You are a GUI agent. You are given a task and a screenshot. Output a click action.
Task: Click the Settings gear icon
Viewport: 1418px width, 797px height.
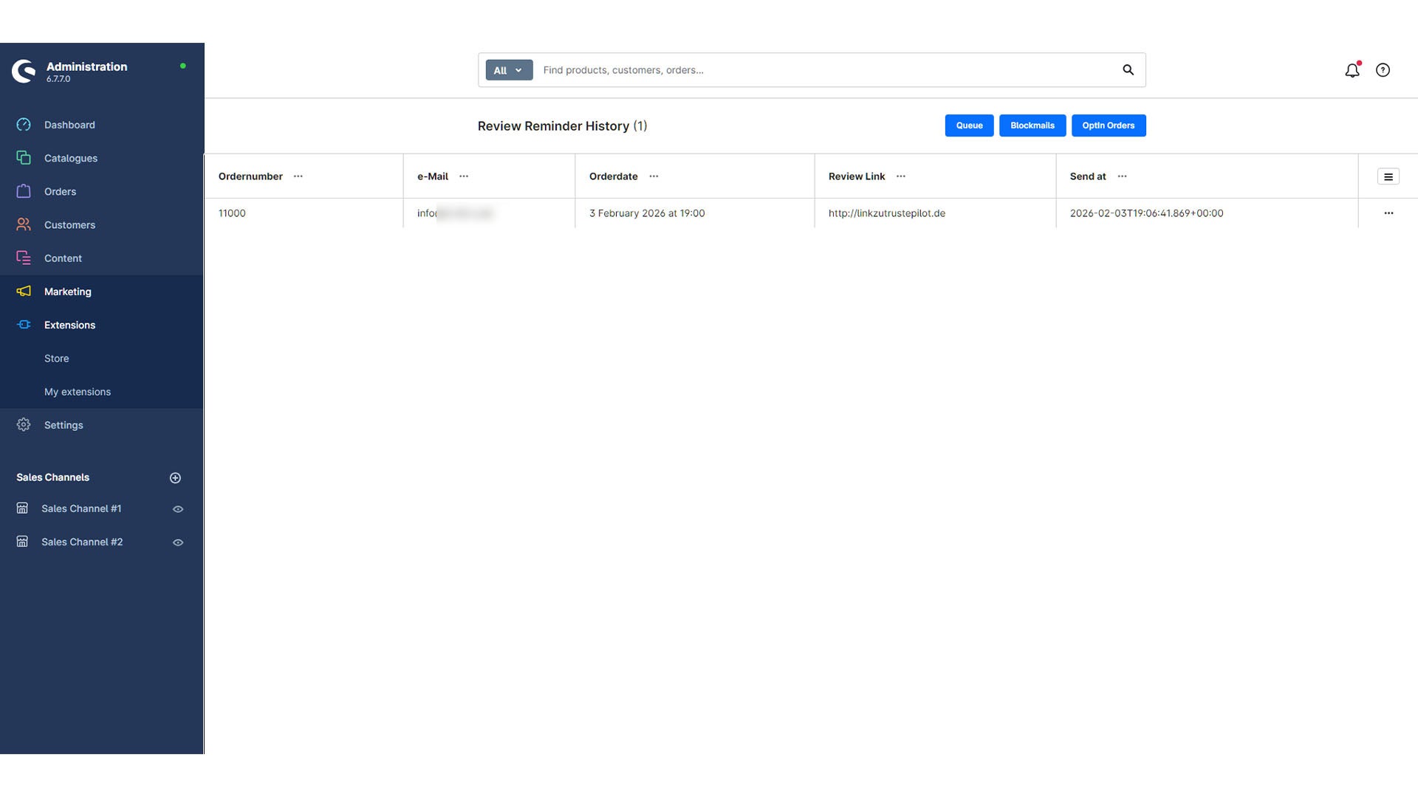pos(24,424)
